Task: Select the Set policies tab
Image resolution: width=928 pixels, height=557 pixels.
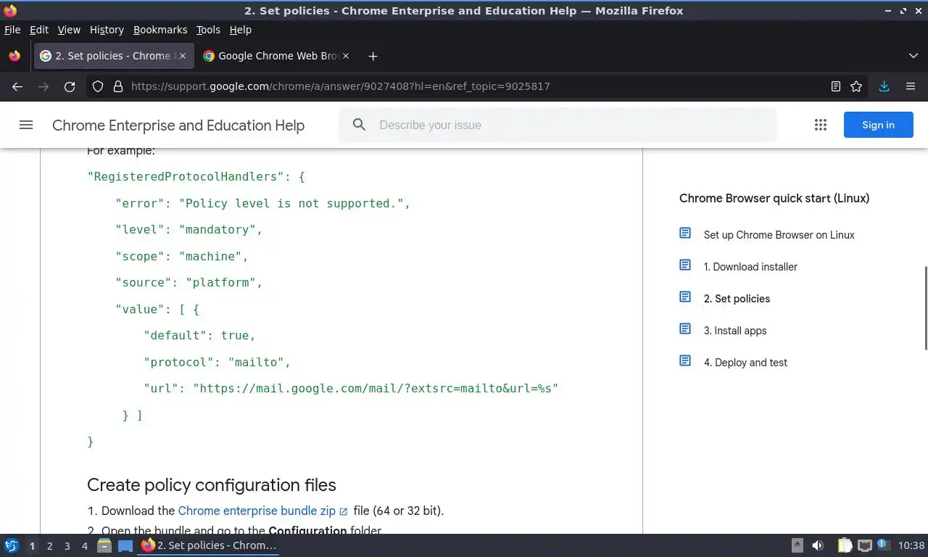Action: click(113, 56)
